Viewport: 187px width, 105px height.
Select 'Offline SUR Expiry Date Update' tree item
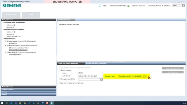pyautogui.click(x=18, y=50)
